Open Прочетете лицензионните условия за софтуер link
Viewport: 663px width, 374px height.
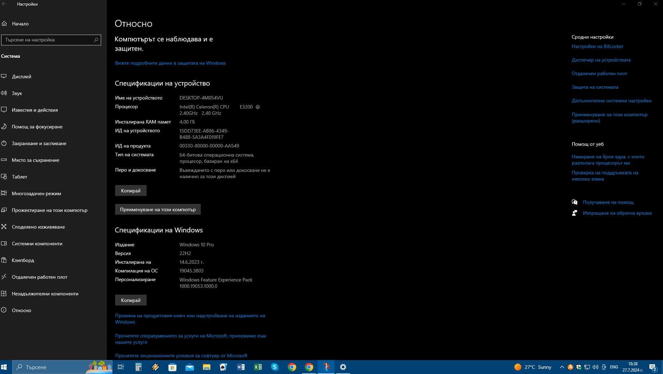(x=181, y=356)
